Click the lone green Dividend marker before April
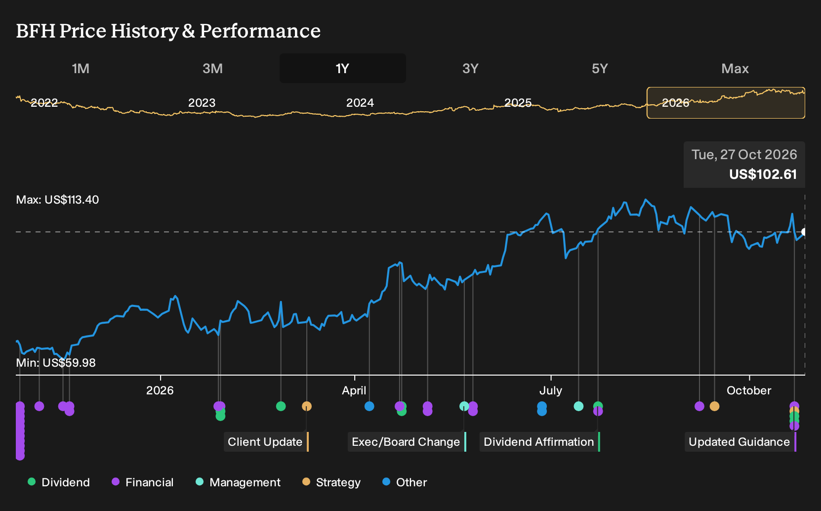Viewport: 821px width, 511px height. pos(281,406)
